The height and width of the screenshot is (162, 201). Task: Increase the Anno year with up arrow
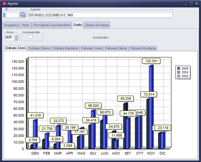click(x=16, y=36)
